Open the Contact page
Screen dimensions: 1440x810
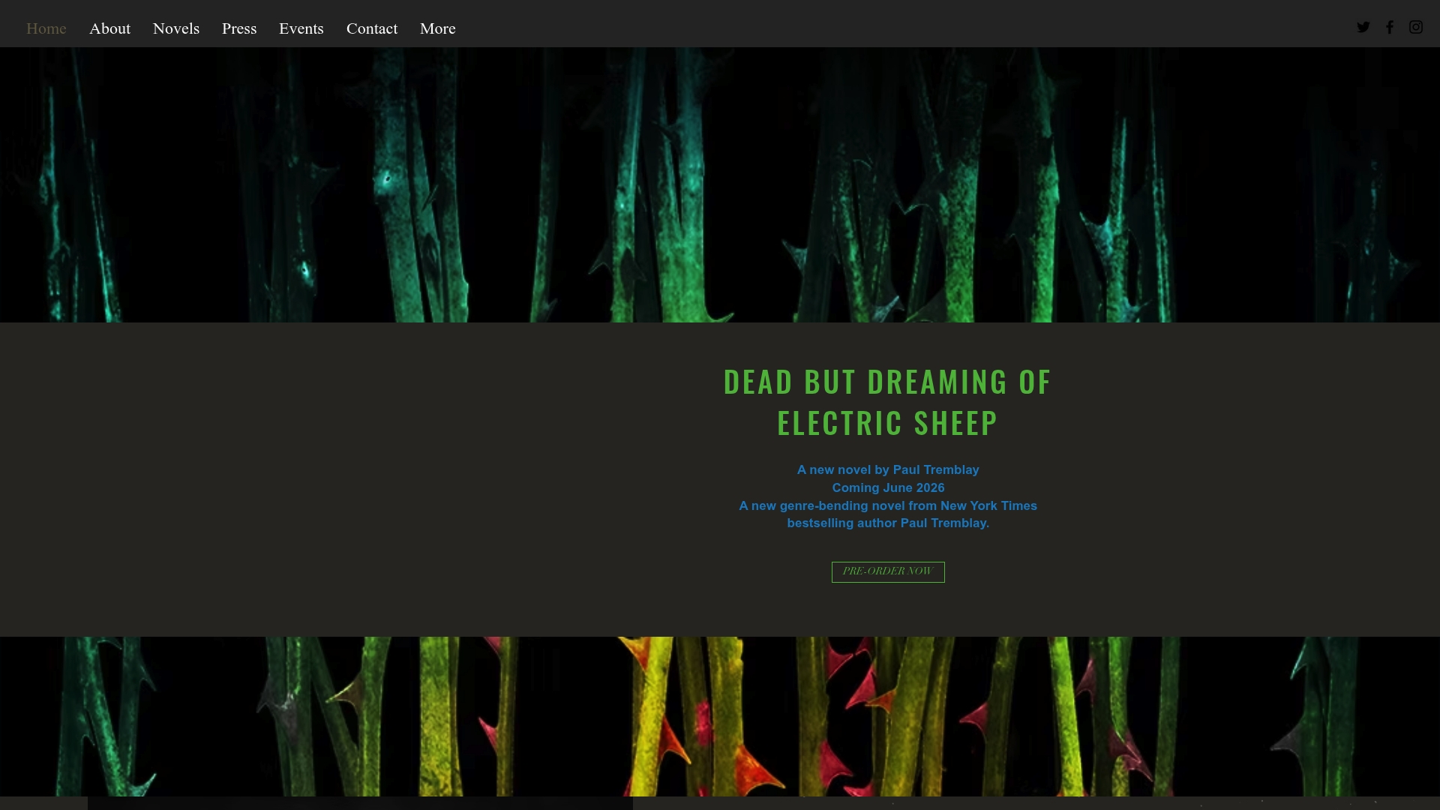click(371, 28)
